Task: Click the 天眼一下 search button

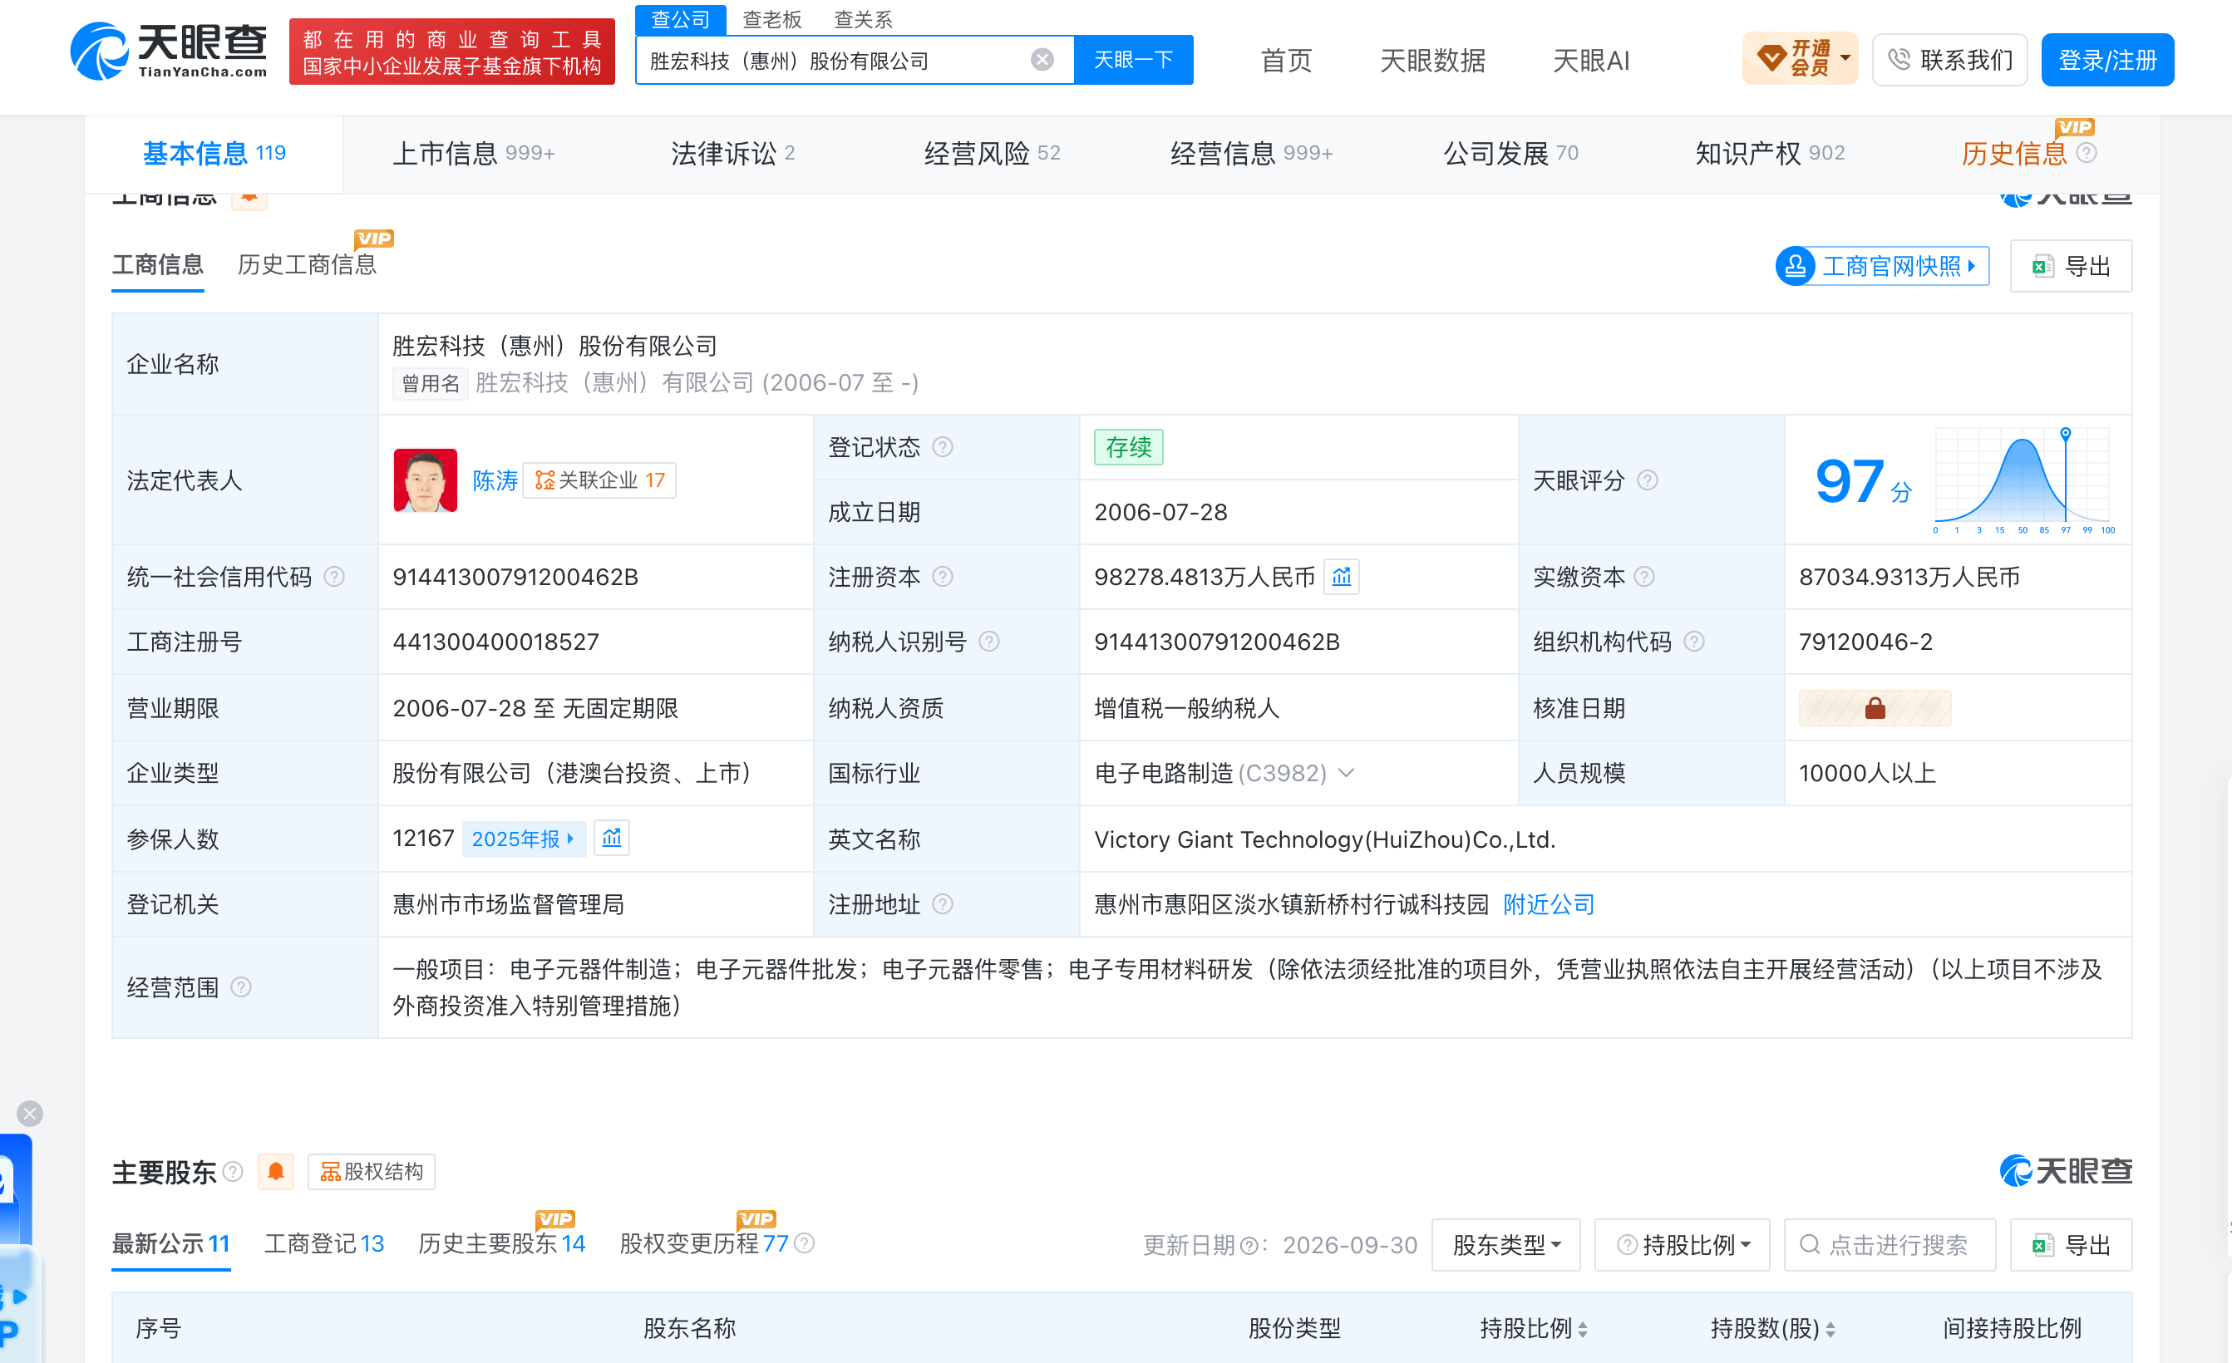Action: [x=1133, y=60]
